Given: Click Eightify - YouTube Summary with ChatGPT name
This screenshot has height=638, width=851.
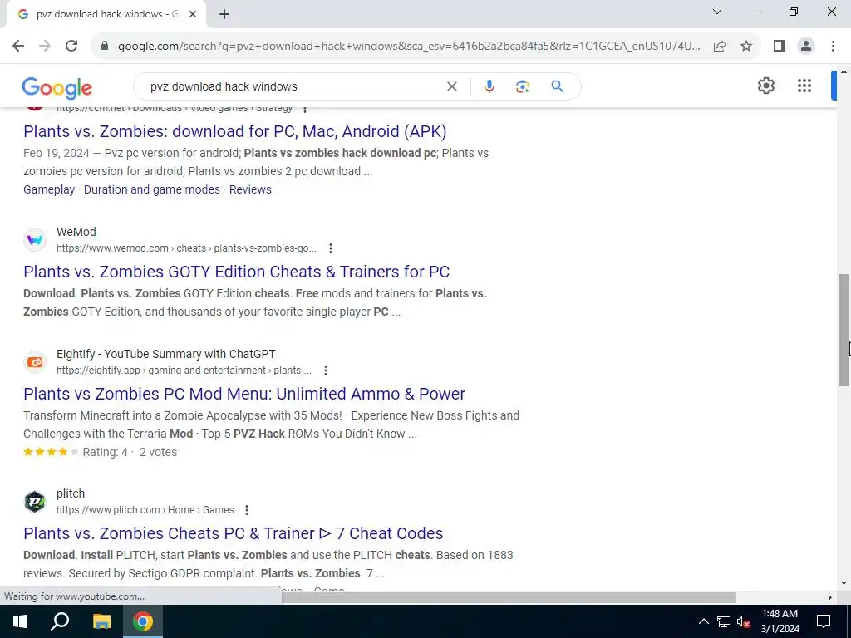Looking at the screenshot, I should [x=166, y=354].
